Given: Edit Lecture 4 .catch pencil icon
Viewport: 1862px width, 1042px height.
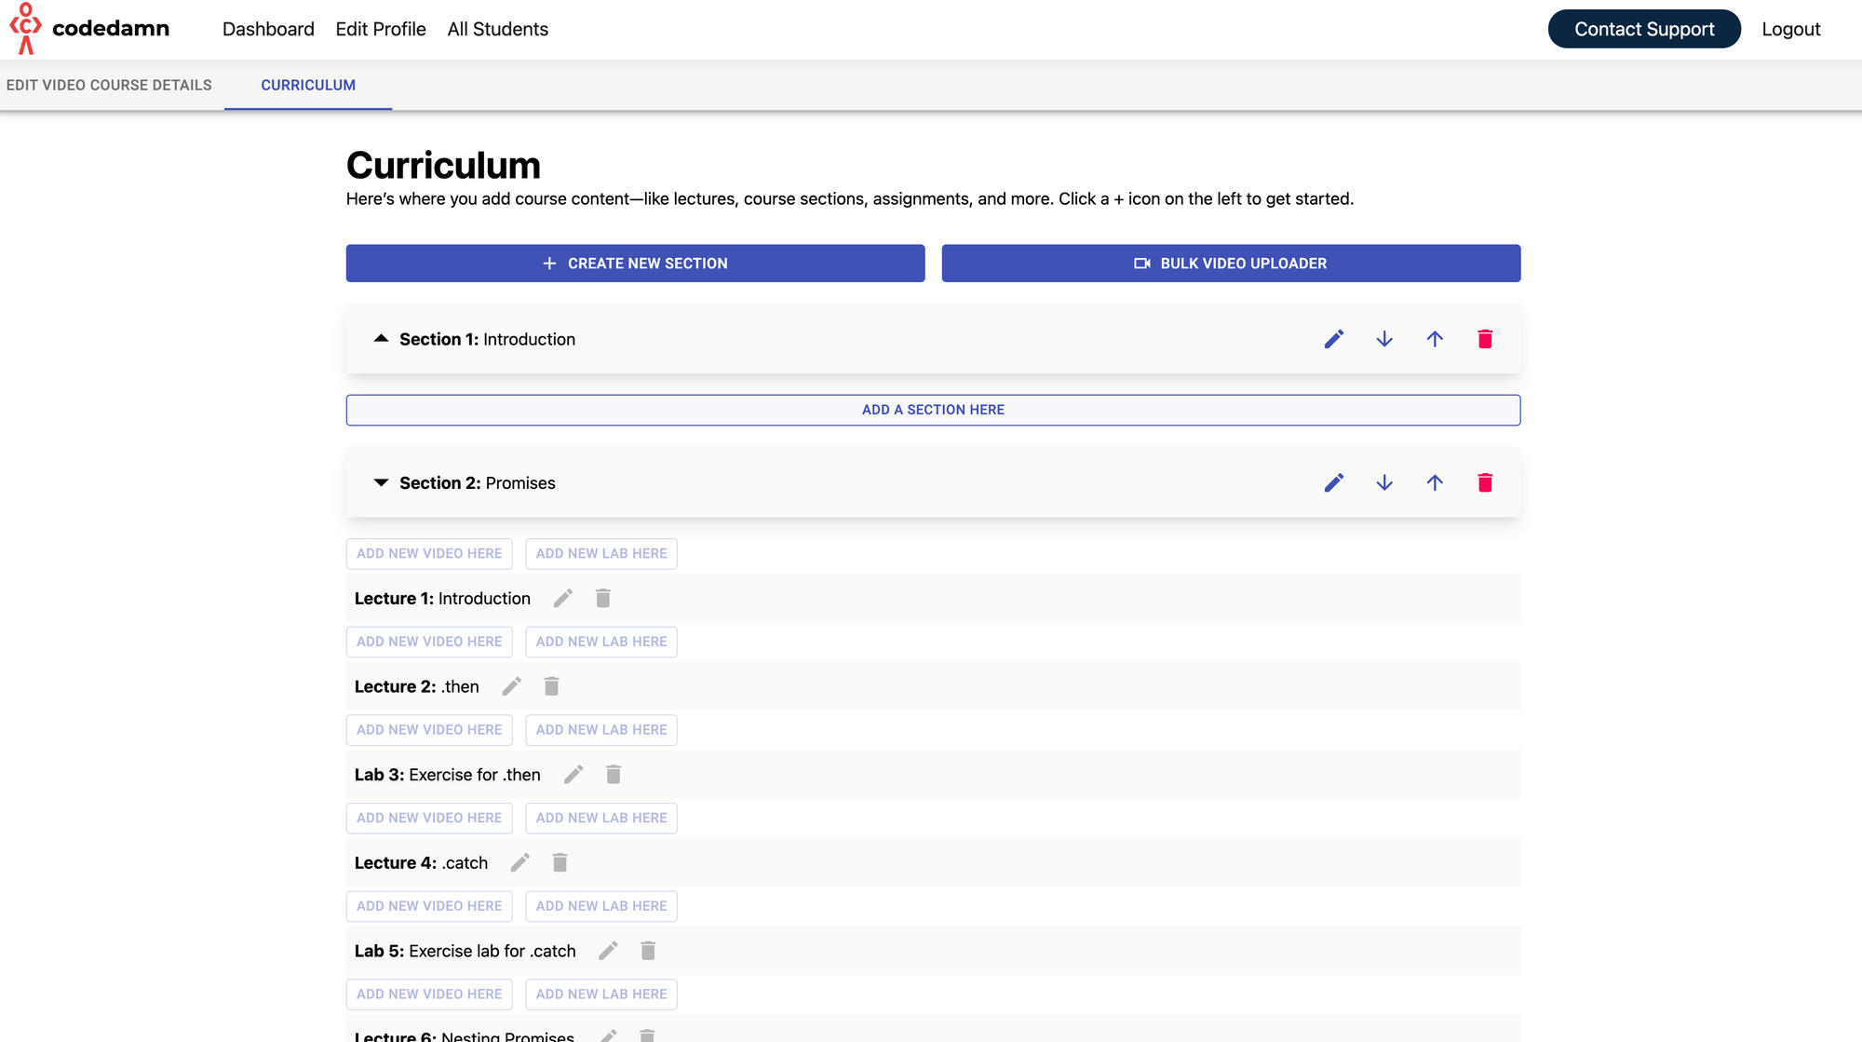Looking at the screenshot, I should [520, 862].
